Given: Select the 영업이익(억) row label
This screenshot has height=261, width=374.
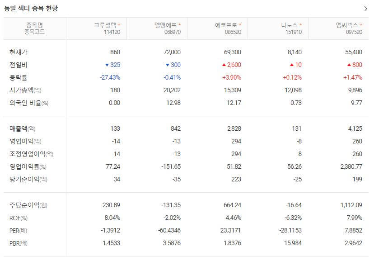Looking at the screenshot, I should [25, 141].
